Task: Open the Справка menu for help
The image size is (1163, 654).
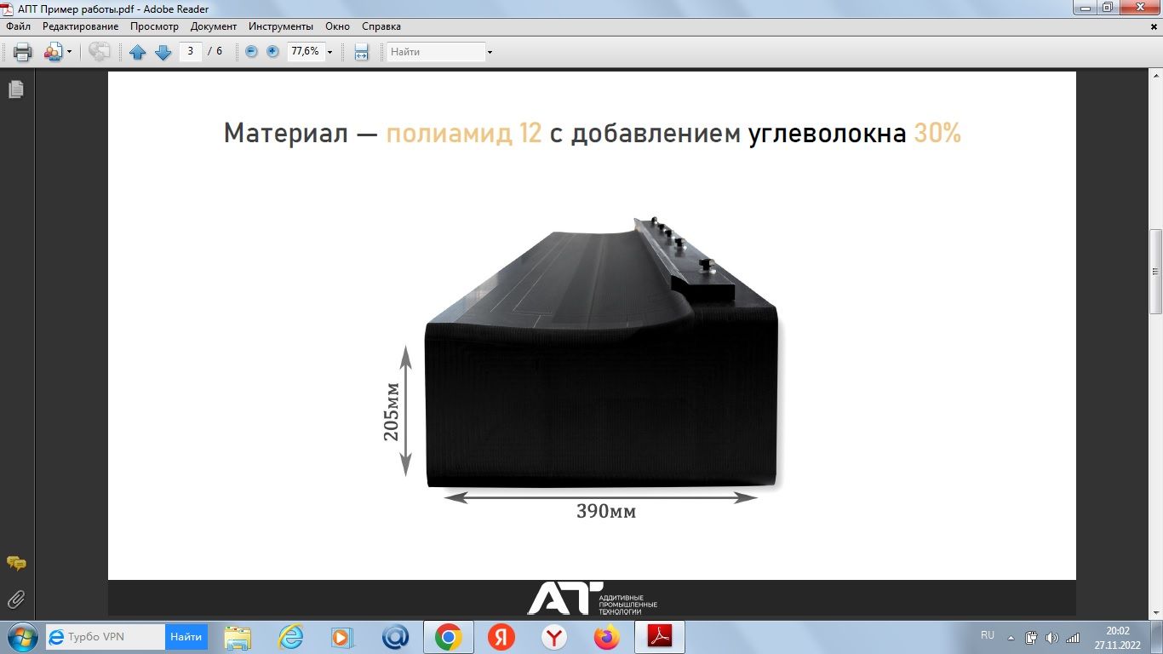Action: (x=381, y=26)
